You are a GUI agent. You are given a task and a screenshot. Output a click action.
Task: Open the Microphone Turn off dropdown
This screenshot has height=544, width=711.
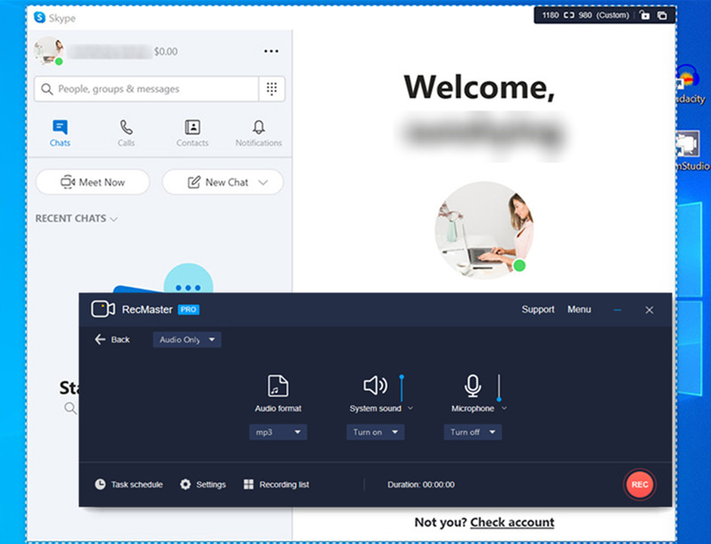473,432
